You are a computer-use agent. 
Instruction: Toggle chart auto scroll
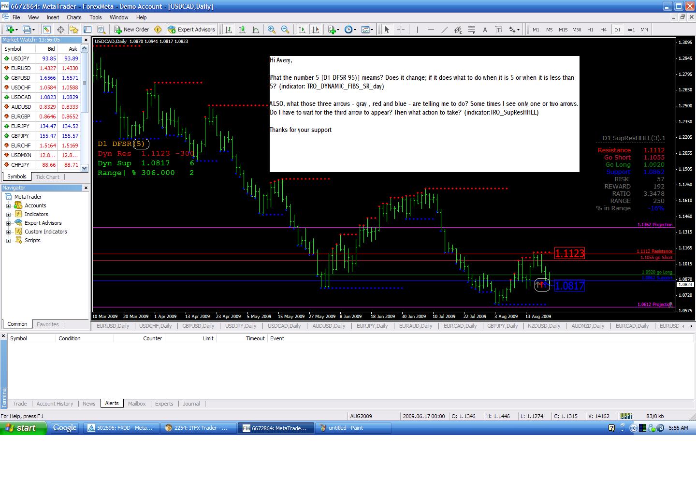[302, 29]
